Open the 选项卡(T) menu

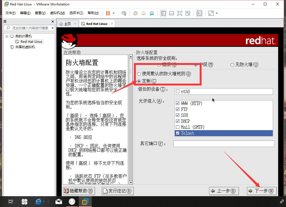click(x=76, y=13)
